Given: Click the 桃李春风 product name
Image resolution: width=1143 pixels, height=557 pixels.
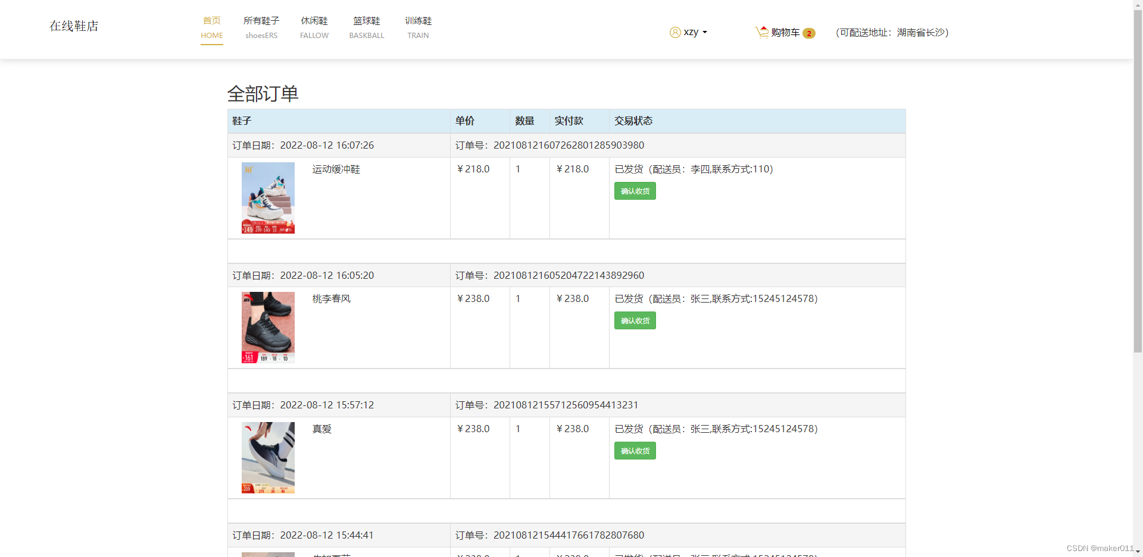Looking at the screenshot, I should pos(332,299).
